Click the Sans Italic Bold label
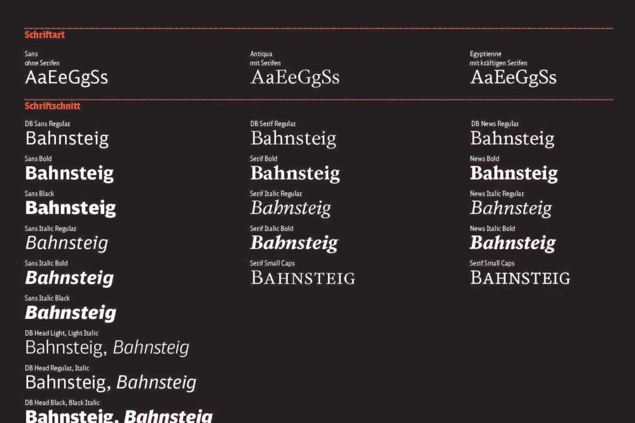 click(x=46, y=263)
